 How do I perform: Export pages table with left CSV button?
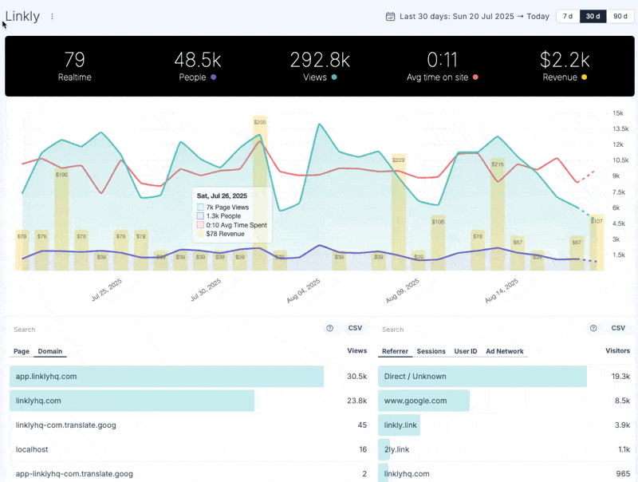[355, 328]
